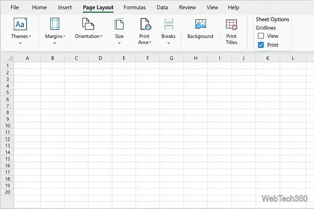Click the Print Titles icon
Screen dimensions: 314x209
231,24
